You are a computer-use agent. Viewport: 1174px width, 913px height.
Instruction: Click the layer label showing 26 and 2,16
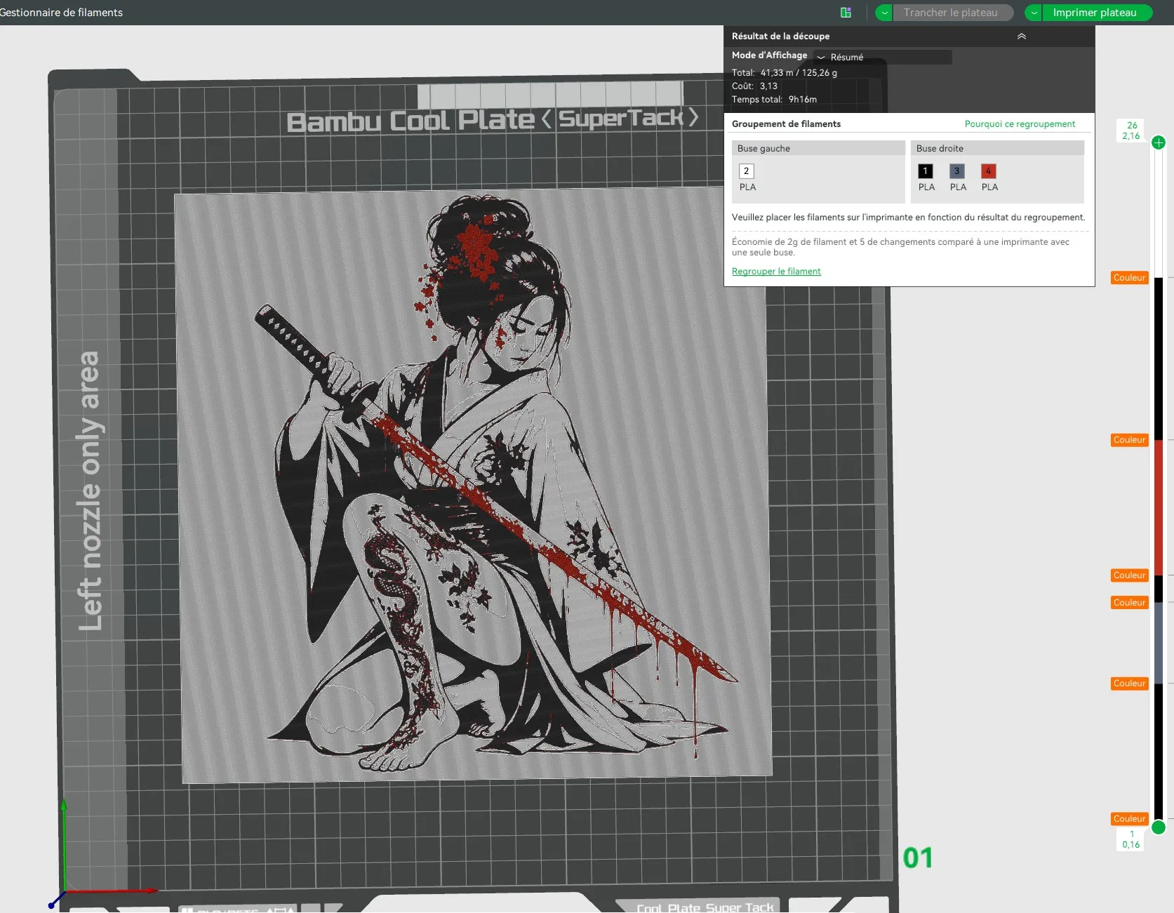(x=1131, y=131)
